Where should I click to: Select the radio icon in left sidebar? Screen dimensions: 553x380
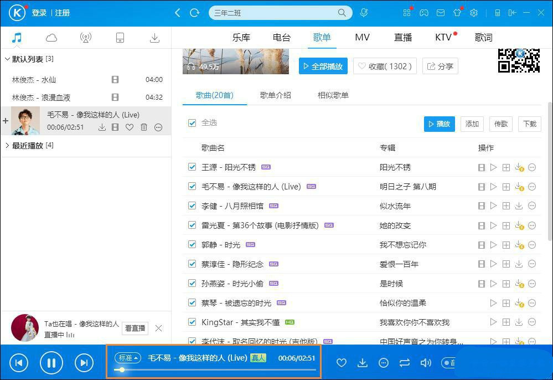click(x=85, y=37)
